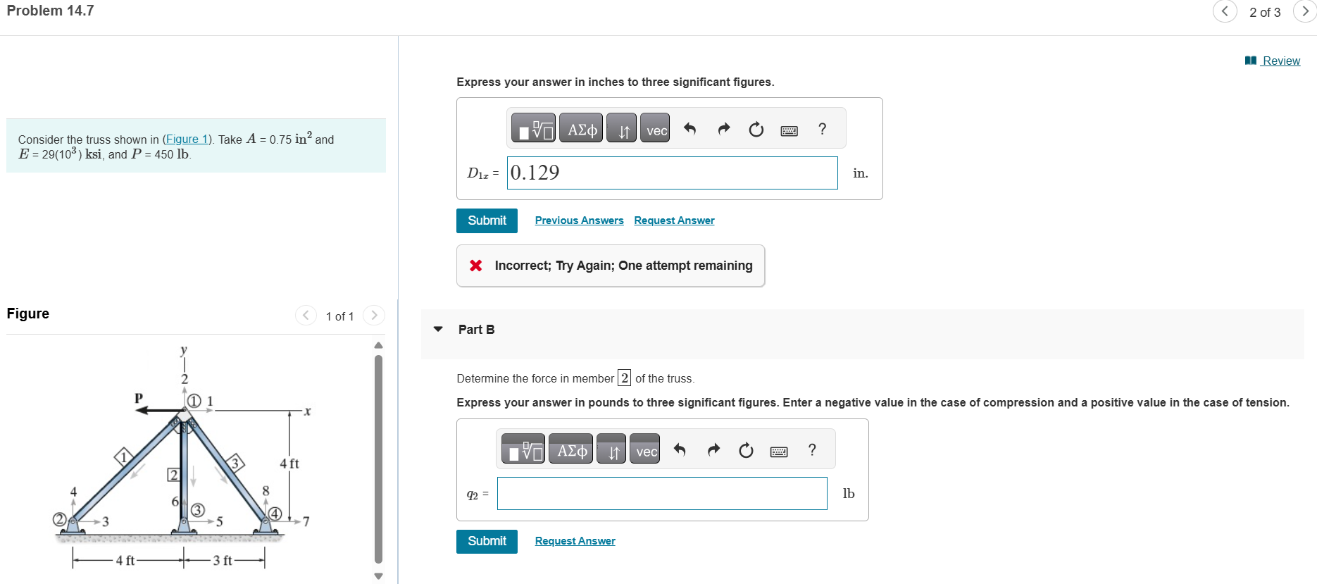The width and height of the screenshot is (1317, 584).
Task: Click the ΑΣΦ Greek letters icon in Part B
Action: [570, 449]
